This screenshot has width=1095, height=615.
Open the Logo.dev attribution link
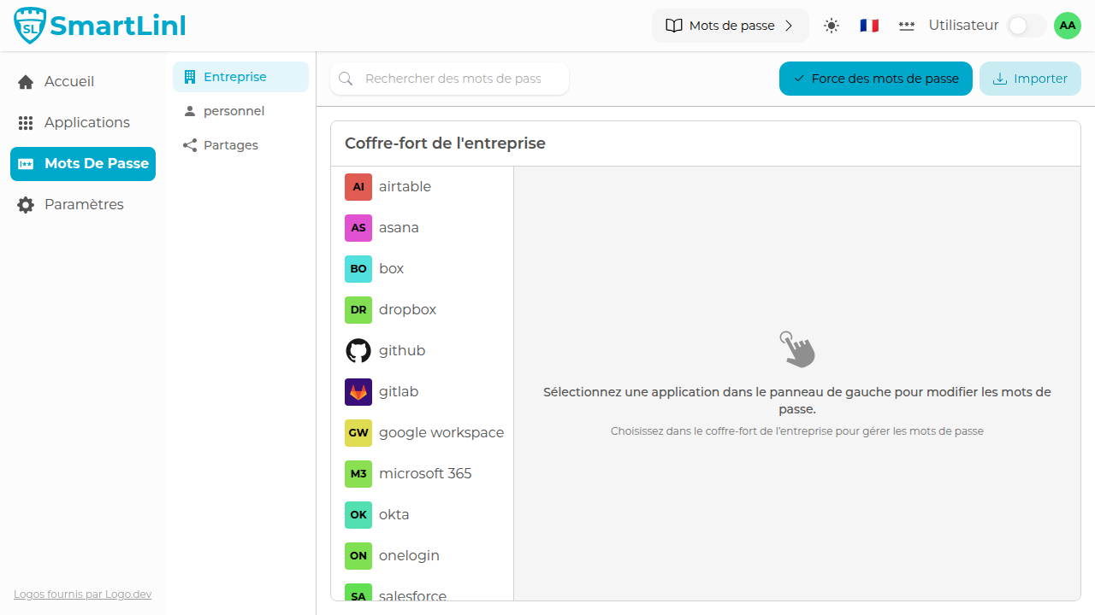[x=82, y=594]
